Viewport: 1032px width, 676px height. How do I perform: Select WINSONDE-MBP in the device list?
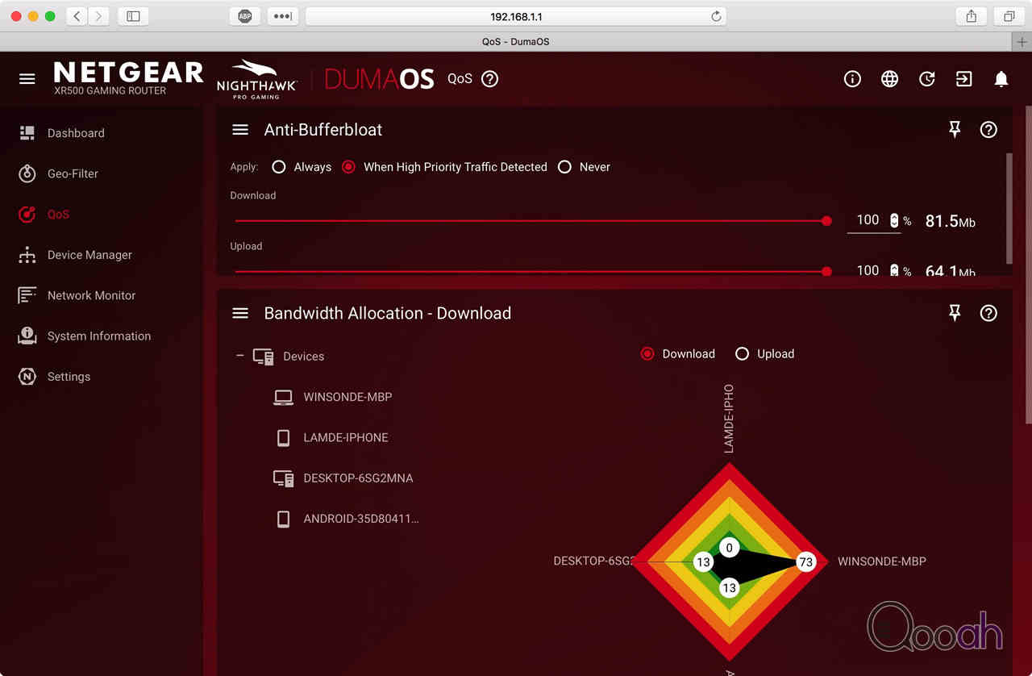pyautogui.click(x=347, y=397)
